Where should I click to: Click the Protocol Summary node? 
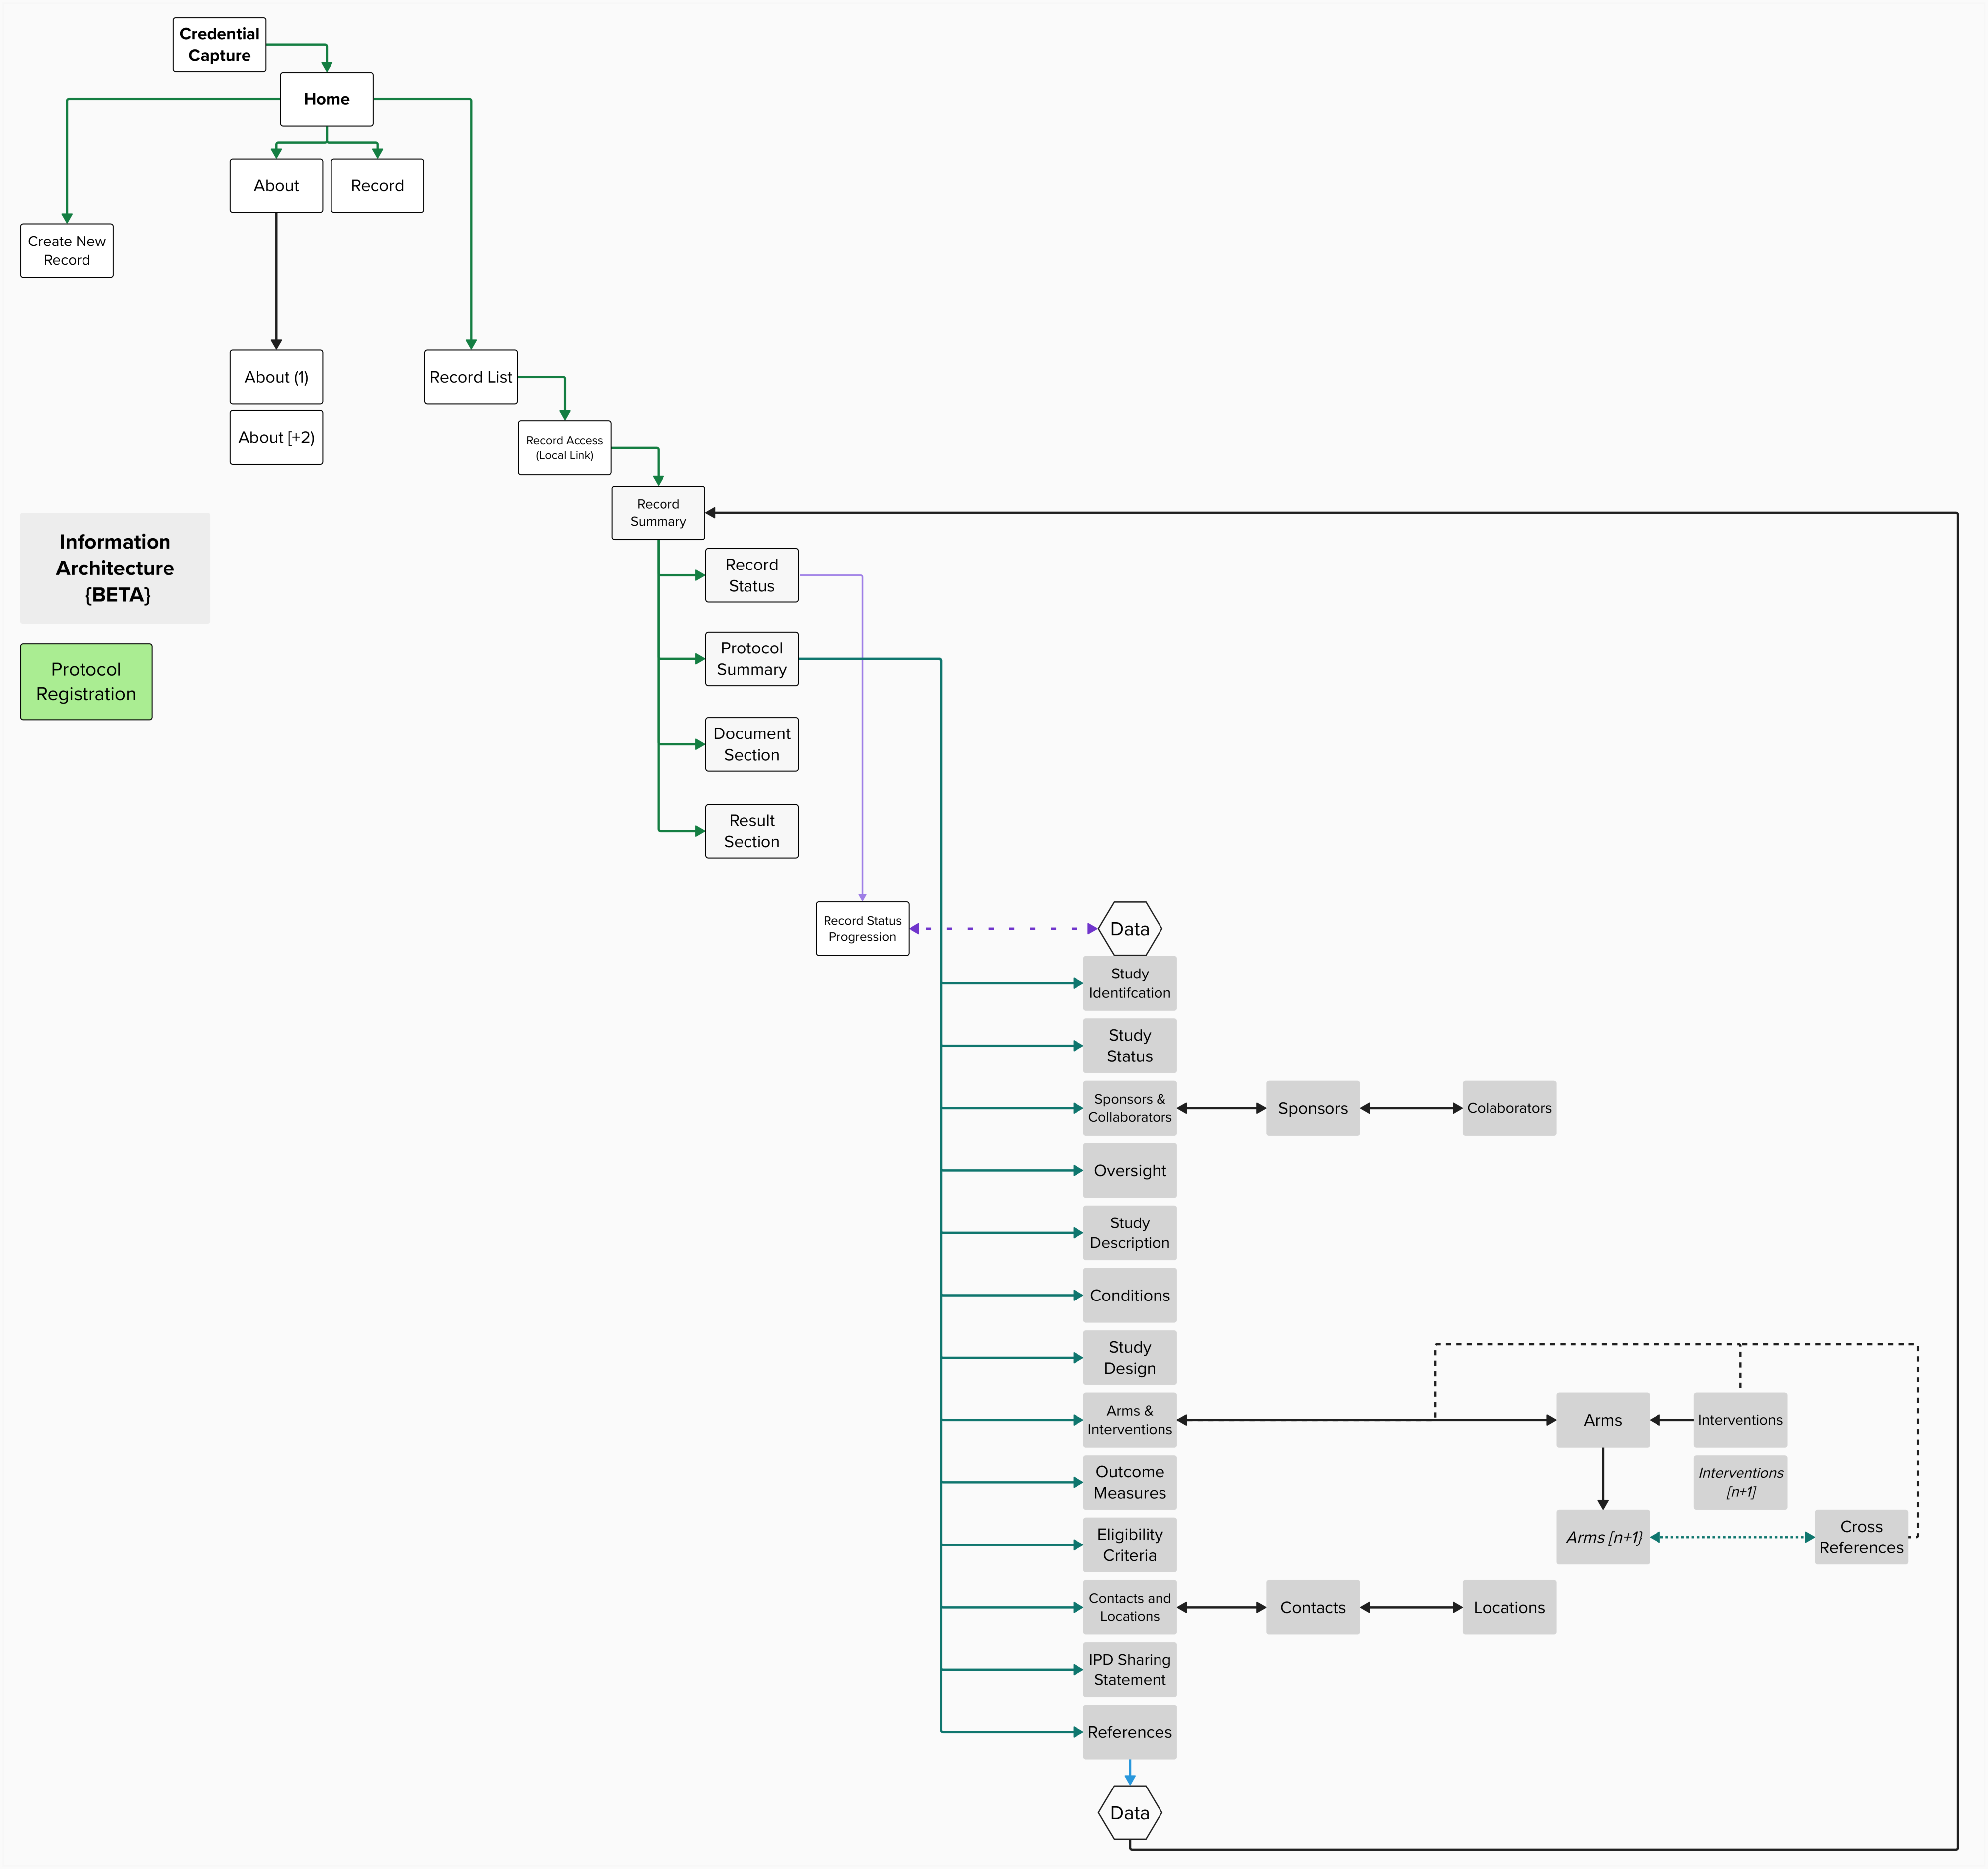(751, 659)
